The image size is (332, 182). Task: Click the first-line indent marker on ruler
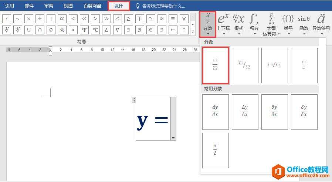50,48
